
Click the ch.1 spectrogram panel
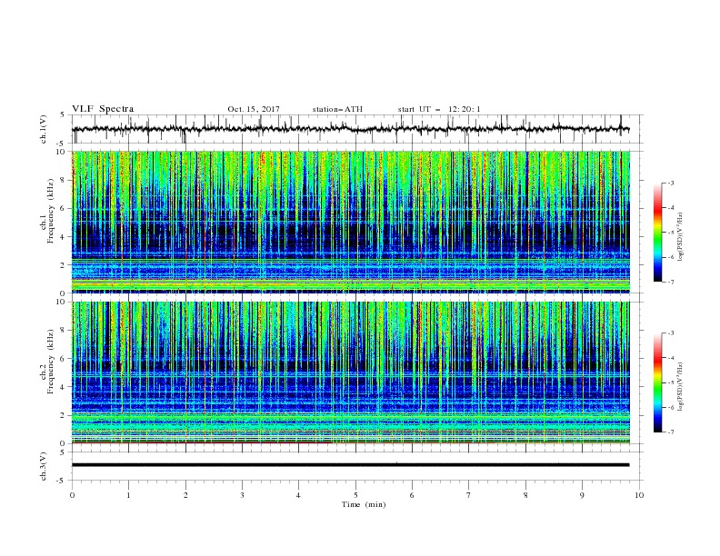point(351,222)
